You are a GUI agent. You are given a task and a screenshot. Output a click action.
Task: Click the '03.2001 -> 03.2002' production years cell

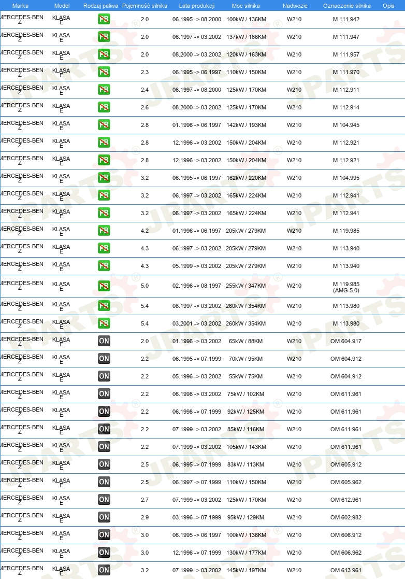pyautogui.click(x=197, y=323)
